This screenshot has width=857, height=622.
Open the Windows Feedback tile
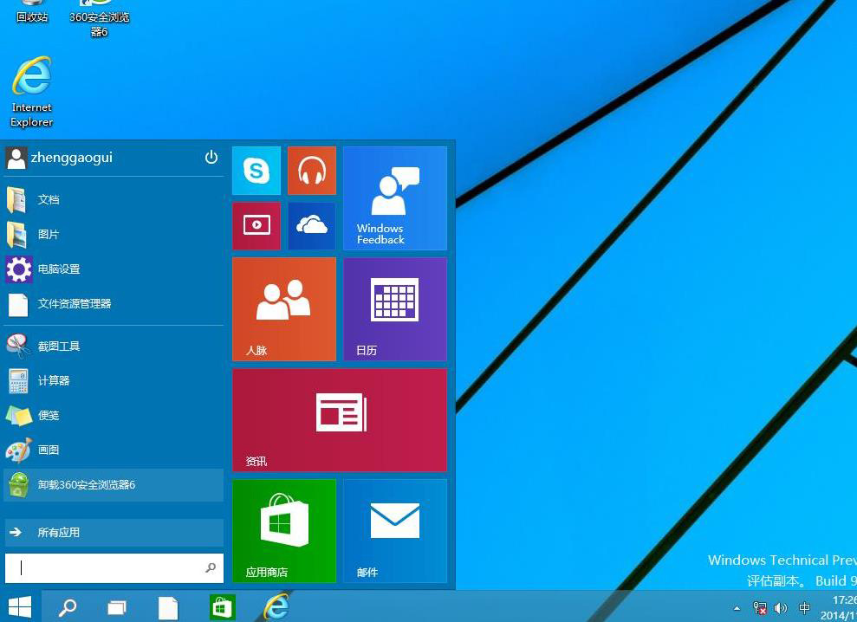(x=395, y=198)
